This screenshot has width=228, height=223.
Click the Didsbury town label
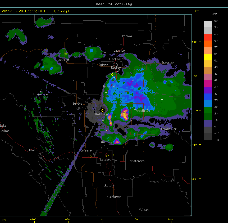pyautogui.click(x=101, y=114)
